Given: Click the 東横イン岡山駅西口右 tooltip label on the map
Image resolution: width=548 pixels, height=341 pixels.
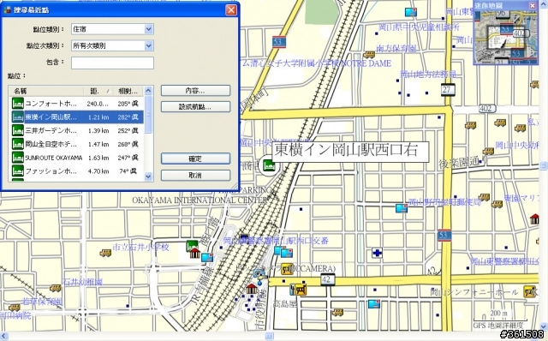Looking at the screenshot, I should point(350,152).
